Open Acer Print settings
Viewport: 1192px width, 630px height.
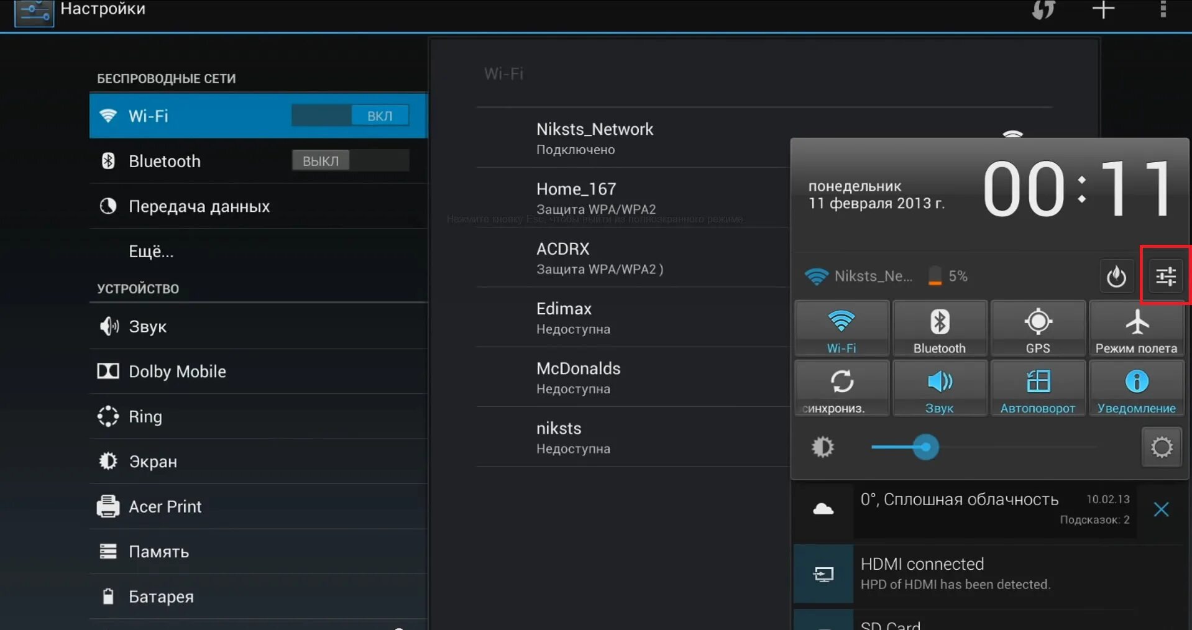(x=259, y=506)
